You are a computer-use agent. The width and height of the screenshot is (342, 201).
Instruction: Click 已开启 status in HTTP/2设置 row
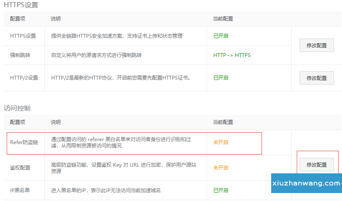(x=221, y=78)
